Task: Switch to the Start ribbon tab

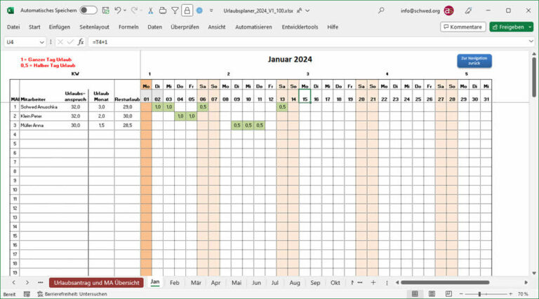Action: click(34, 27)
